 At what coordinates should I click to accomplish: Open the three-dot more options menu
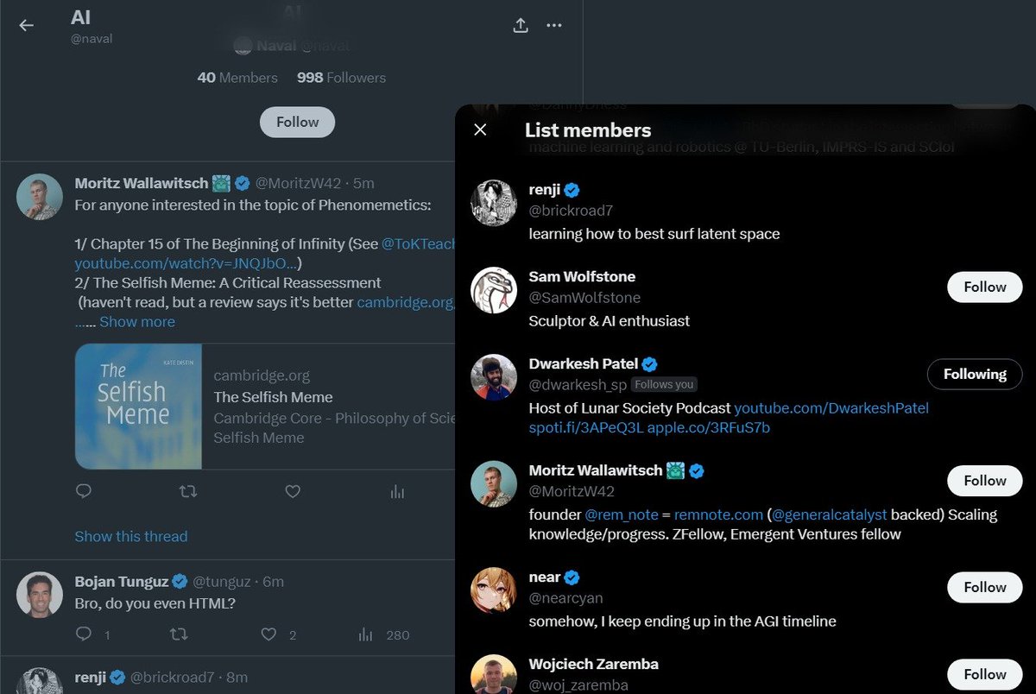click(x=554, y=25)
